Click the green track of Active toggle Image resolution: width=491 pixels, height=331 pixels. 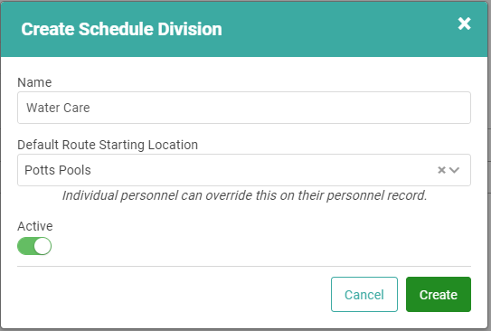(x=25, y=246)
